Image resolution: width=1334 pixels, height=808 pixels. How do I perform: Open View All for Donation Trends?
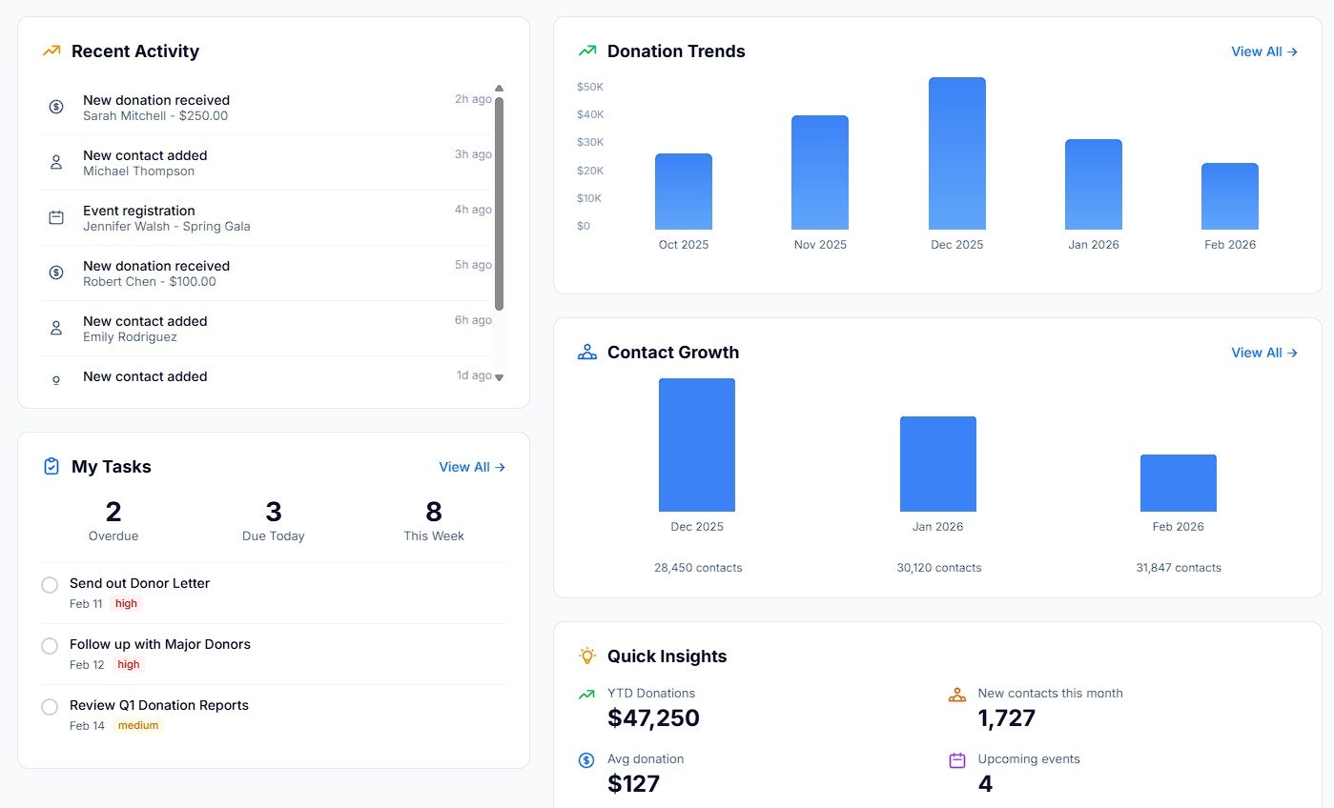[1264, 51]
